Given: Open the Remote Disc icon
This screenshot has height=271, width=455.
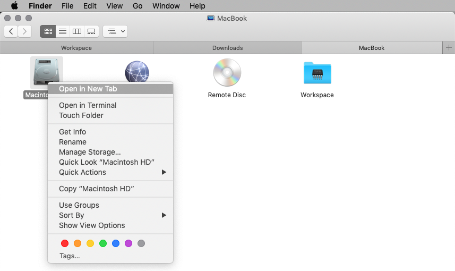Looking at the screenshot, I should click(227, 73).
